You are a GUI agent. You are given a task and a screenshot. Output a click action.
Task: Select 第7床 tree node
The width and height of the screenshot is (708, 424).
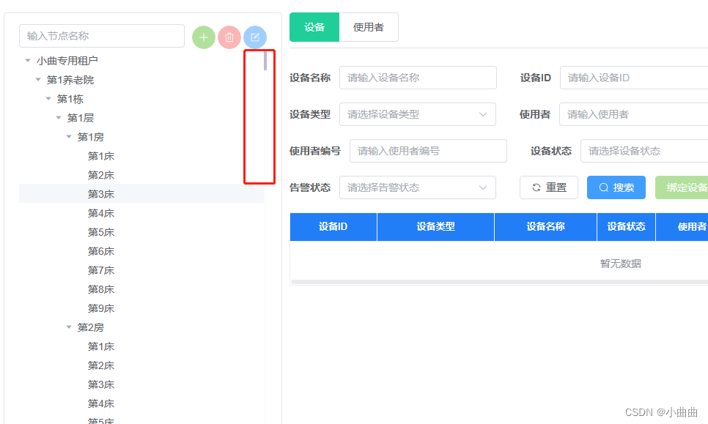click(101, 270)
